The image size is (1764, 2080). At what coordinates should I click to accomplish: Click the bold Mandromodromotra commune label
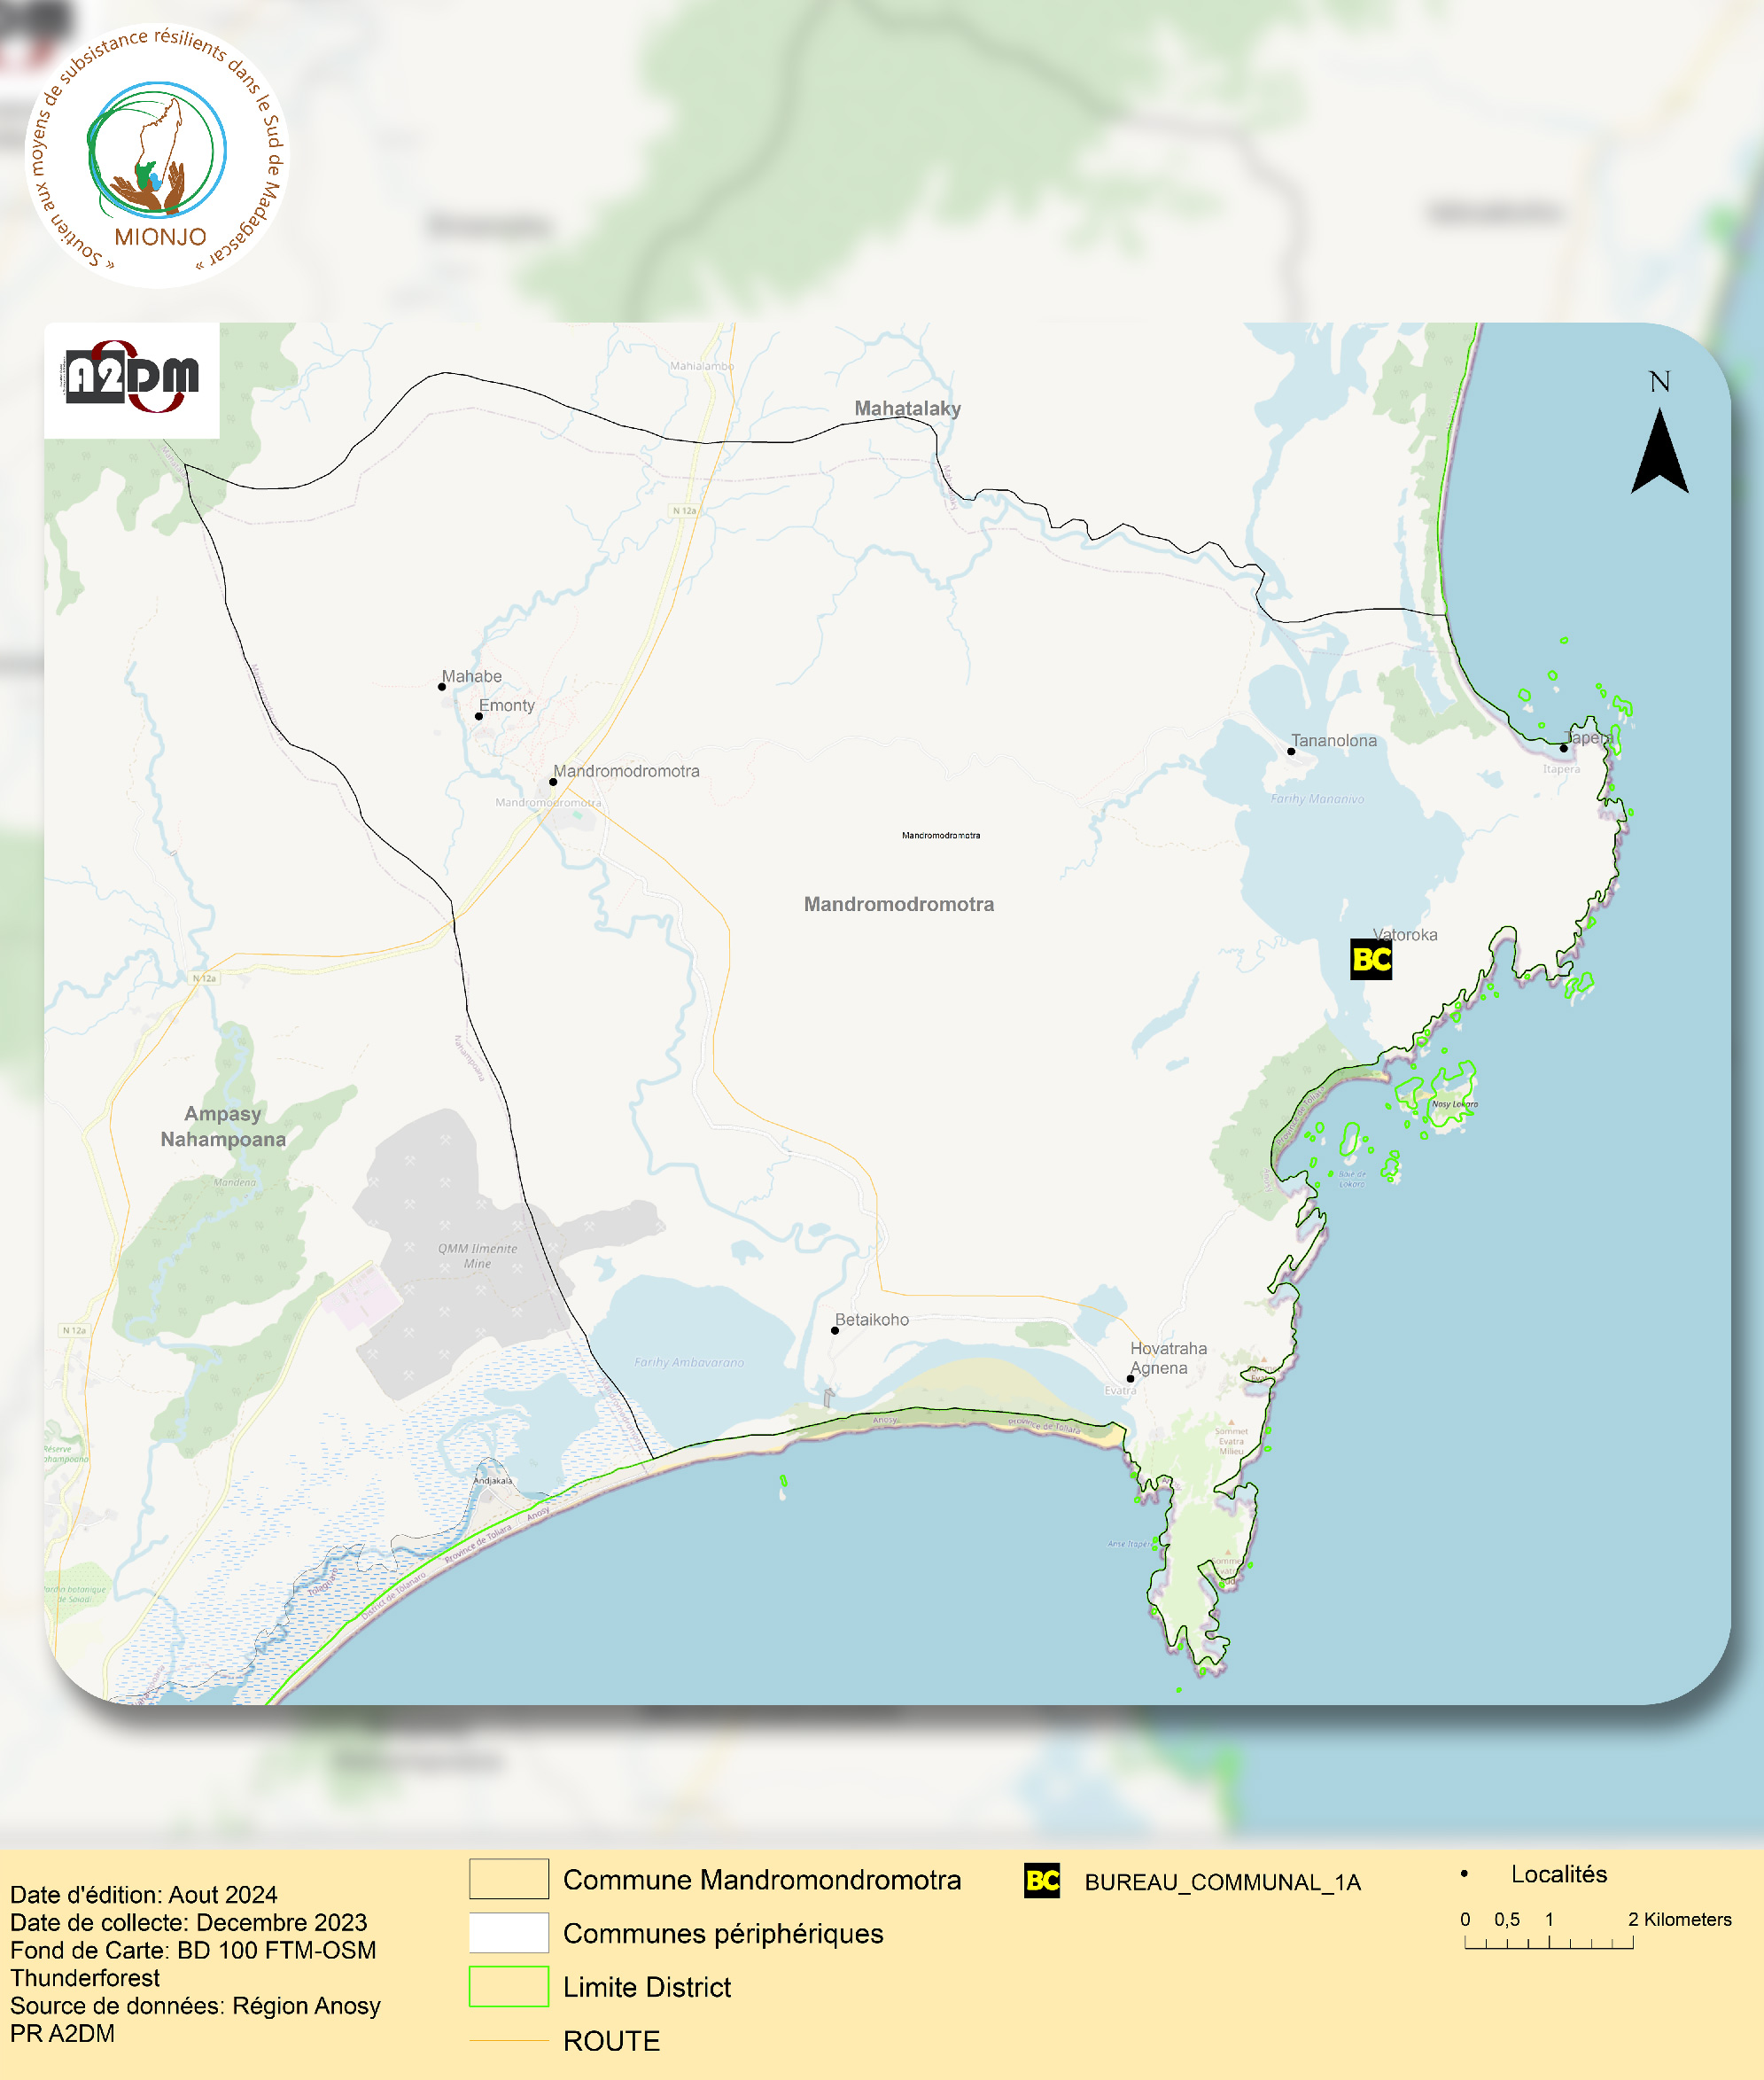click(x=898, y=904)
